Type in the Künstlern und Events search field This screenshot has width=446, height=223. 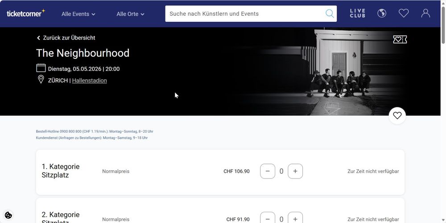click(245, 14)
